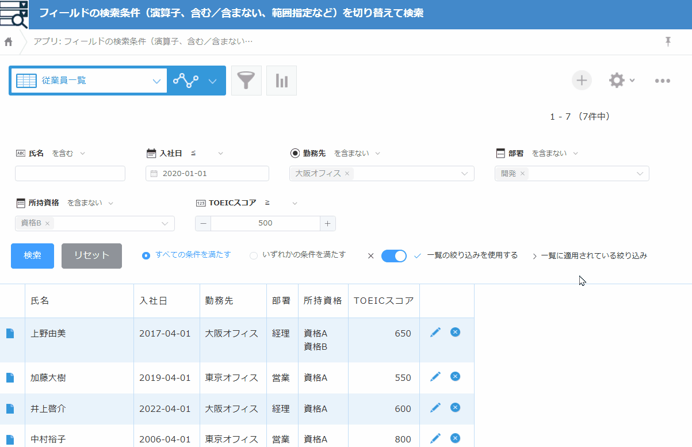Click the TOEICスコア column header
The height and width of the screenshot is (447, 692).
[384, 301]
